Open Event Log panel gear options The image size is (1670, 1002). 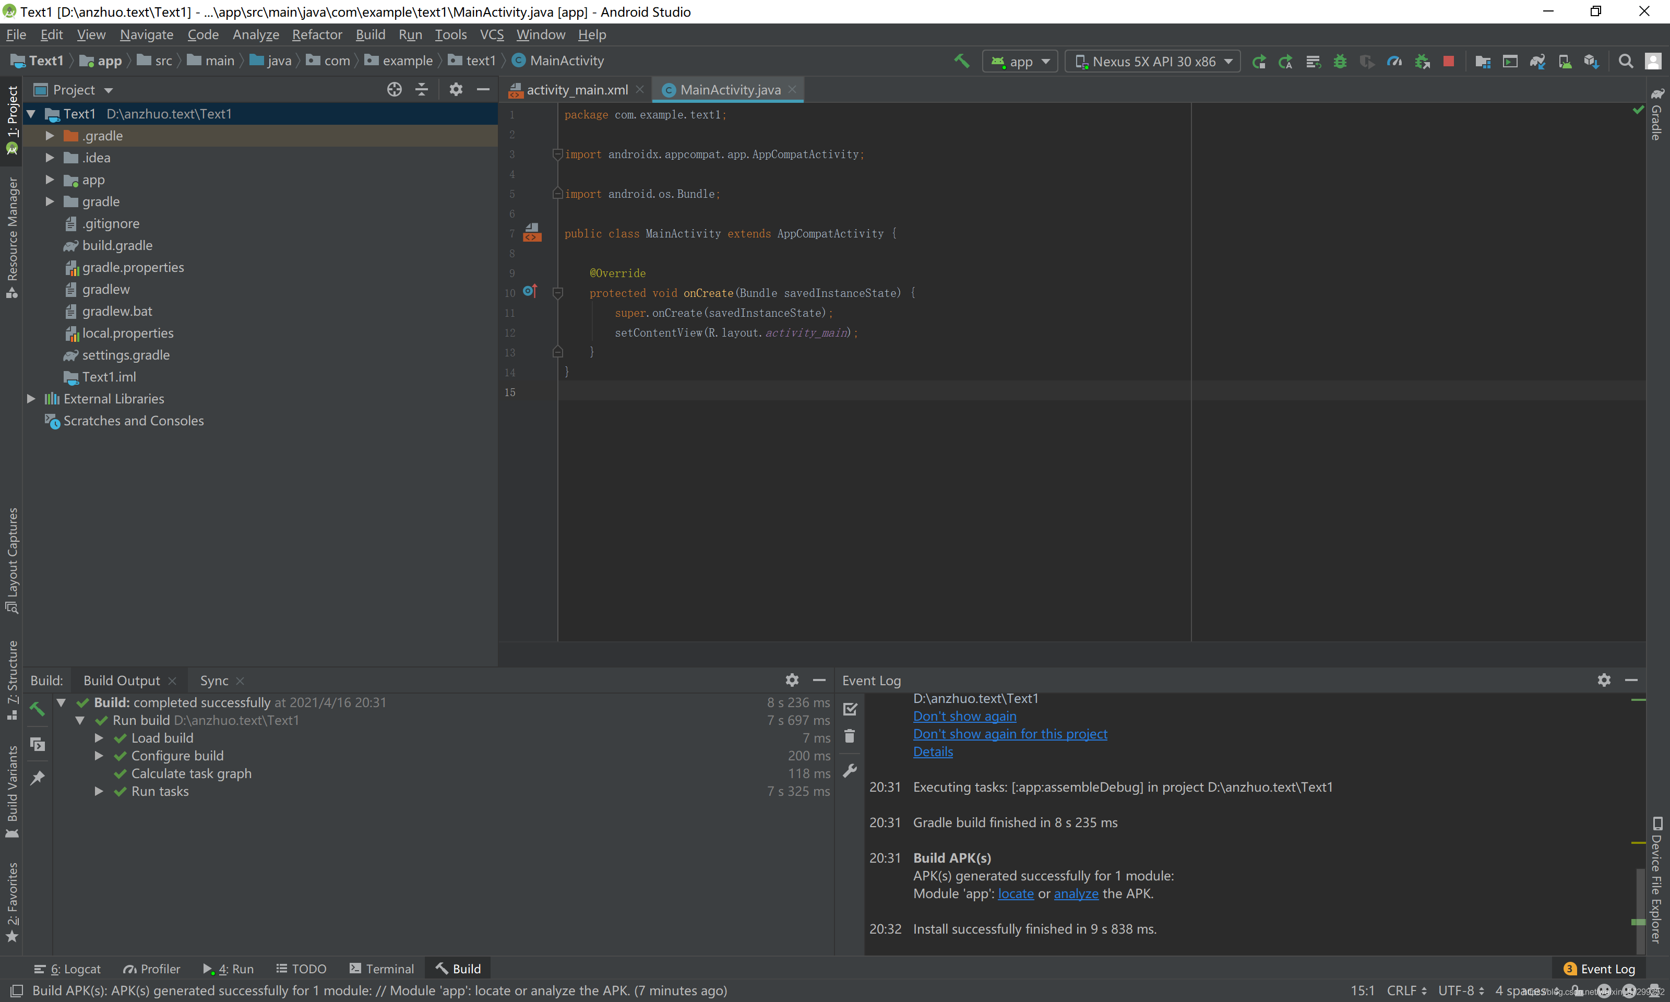tap(1604, 680)
